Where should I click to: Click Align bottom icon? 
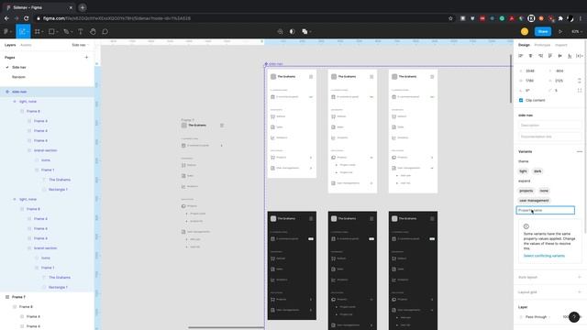(x=570, y=56)
